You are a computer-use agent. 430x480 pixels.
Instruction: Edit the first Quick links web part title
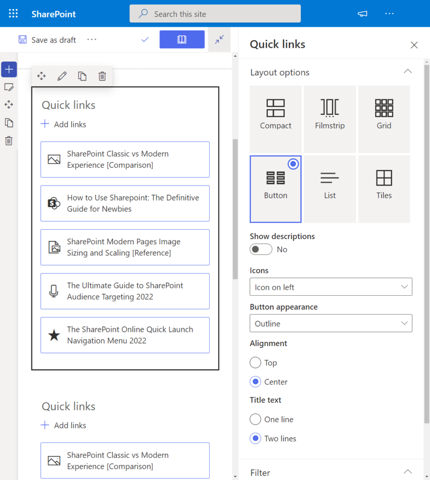pyautogui.click(x=68, y=105)
